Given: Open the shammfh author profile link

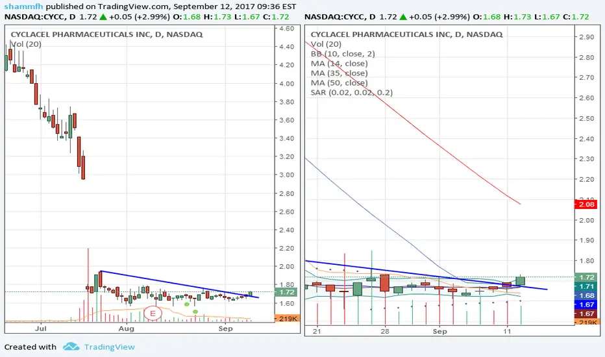Looking at the screenshot, I should (23, 6).
